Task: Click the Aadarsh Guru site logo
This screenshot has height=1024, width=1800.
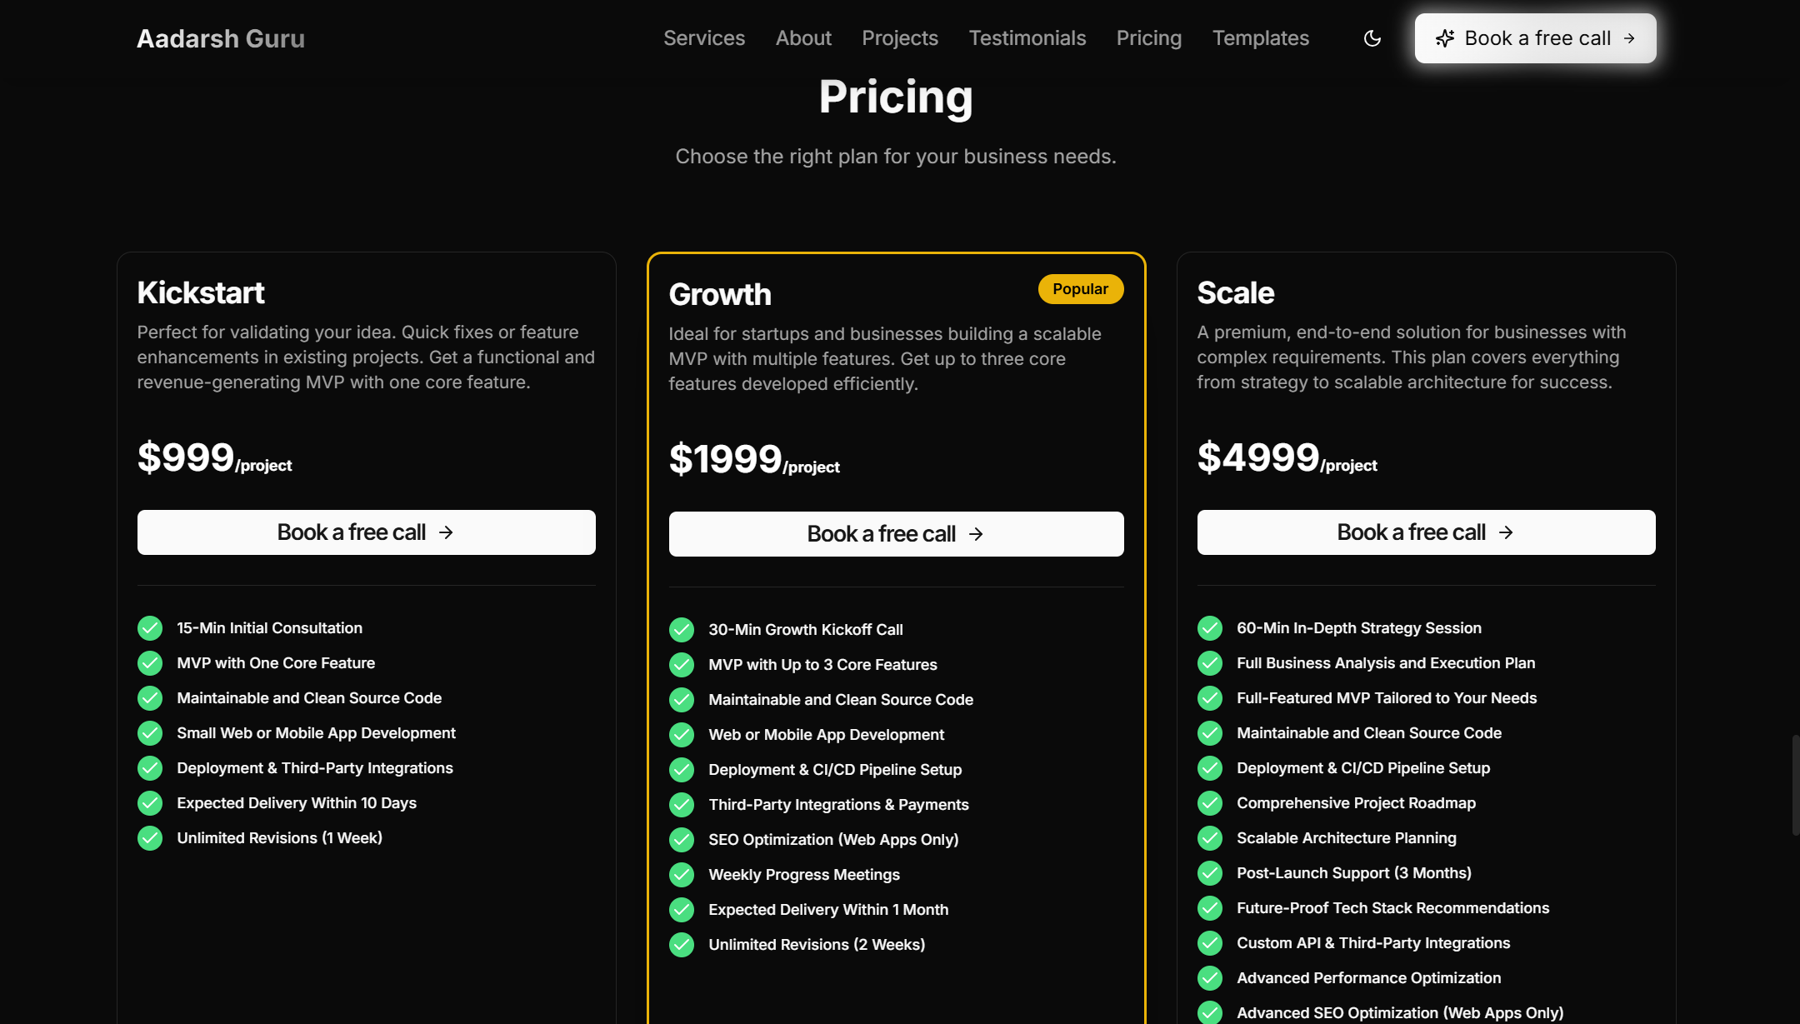Action: pos(221,38)
